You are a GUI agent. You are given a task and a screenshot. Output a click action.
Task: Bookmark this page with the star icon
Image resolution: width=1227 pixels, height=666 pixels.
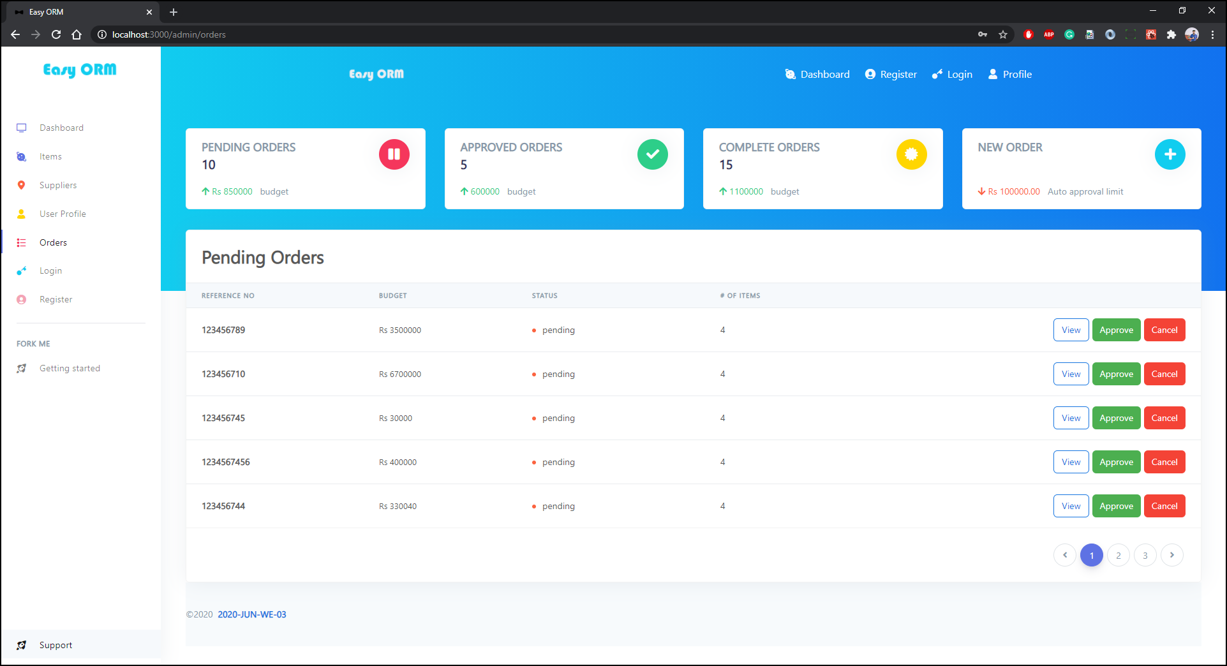1003,34
